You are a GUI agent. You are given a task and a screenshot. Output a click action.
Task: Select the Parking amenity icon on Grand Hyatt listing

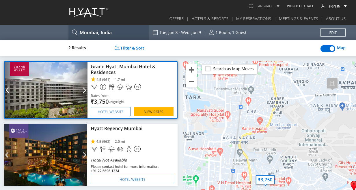103,87
